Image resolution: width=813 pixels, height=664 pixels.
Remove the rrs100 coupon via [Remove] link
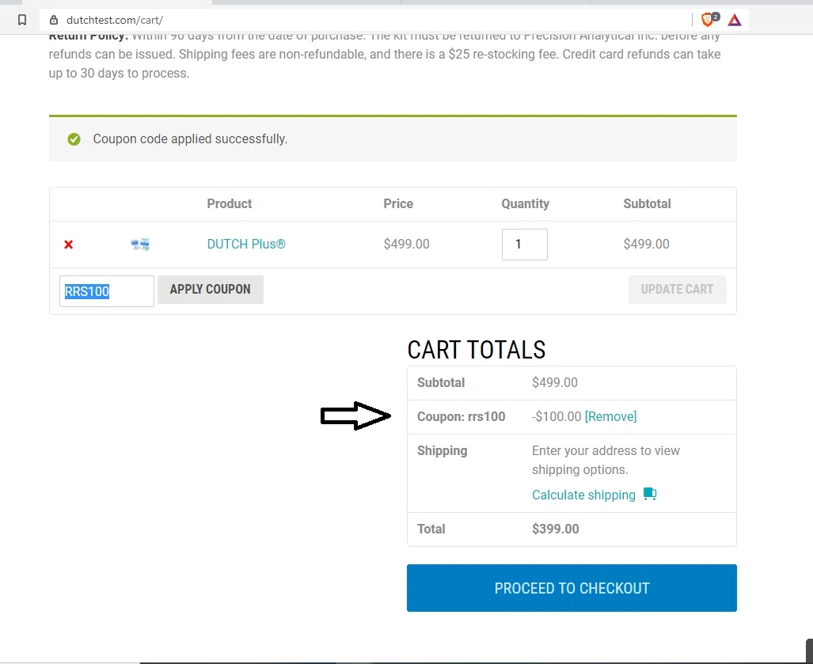pyautogui.click(x=610, y=417)
